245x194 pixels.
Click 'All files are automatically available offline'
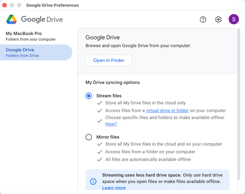coord(148,159)
